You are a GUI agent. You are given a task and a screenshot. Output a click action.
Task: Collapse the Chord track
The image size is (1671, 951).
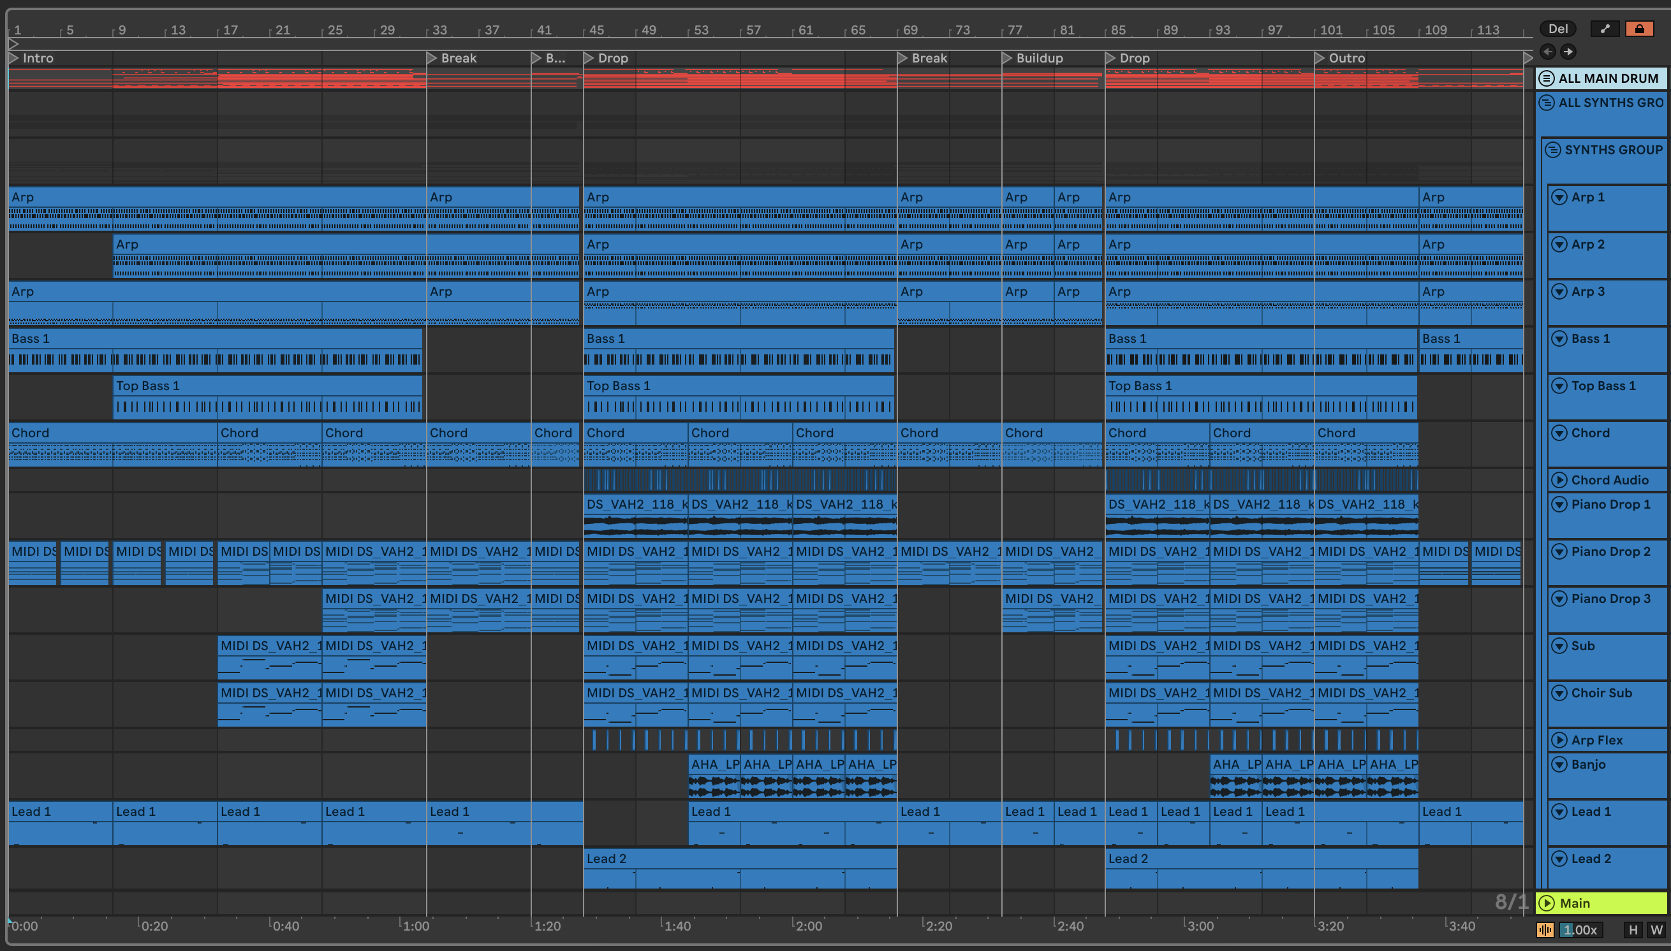pyautogui.click(x=1559, y=433)
